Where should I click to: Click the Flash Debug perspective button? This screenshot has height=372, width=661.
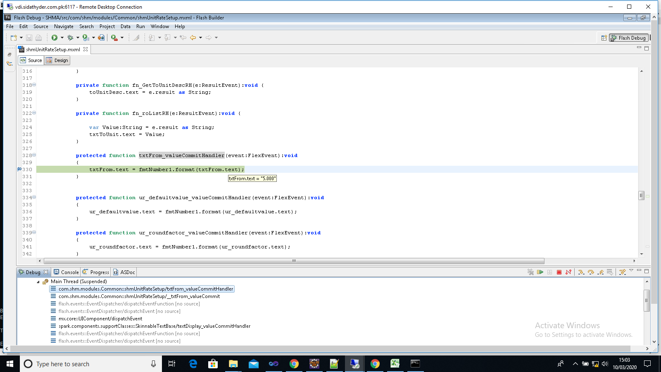628,38
